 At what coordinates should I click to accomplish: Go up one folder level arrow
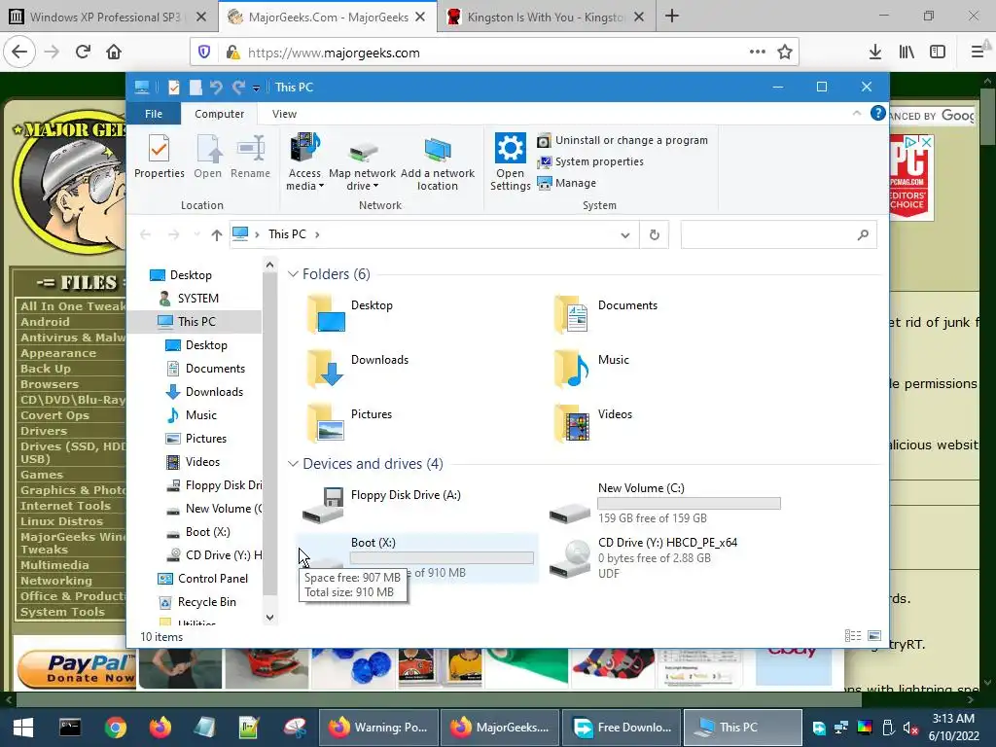(x=217, y=235)
